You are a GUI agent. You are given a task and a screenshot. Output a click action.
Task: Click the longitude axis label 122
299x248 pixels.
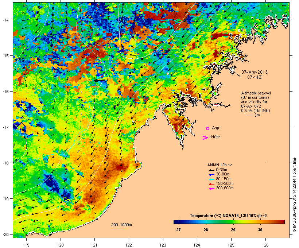pos(129,245)
